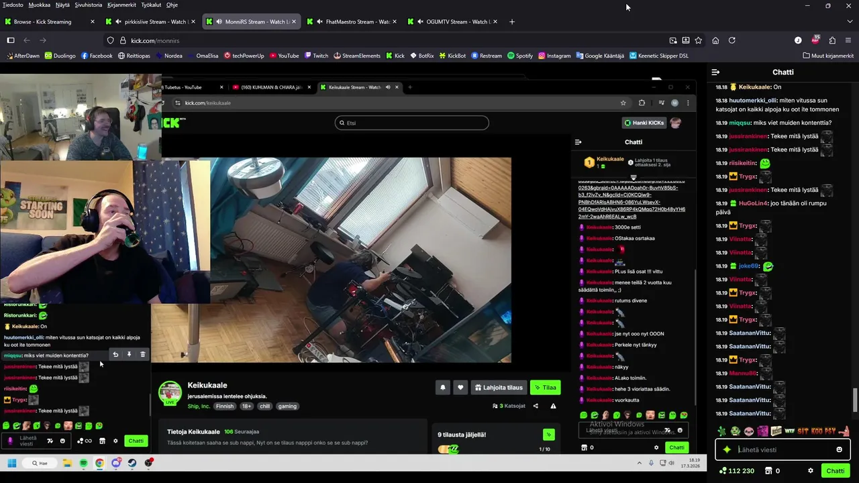Open the YouTube bookmark
This screenshot has height=483, width=859.
(284, 56)
